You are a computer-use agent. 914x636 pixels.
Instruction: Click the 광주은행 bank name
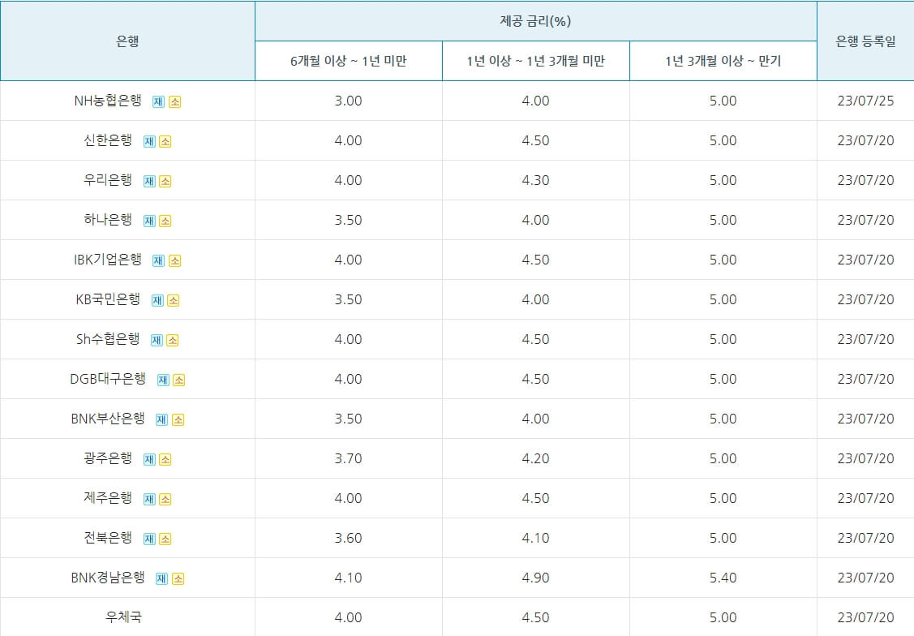click(108, 458)
